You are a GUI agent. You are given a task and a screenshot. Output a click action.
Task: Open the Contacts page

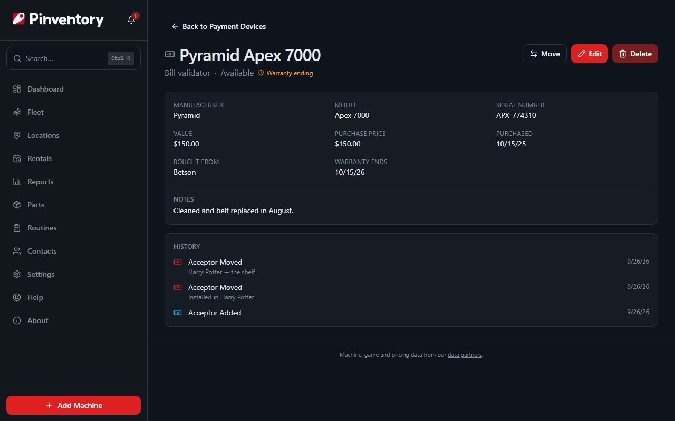click(73, 251)
